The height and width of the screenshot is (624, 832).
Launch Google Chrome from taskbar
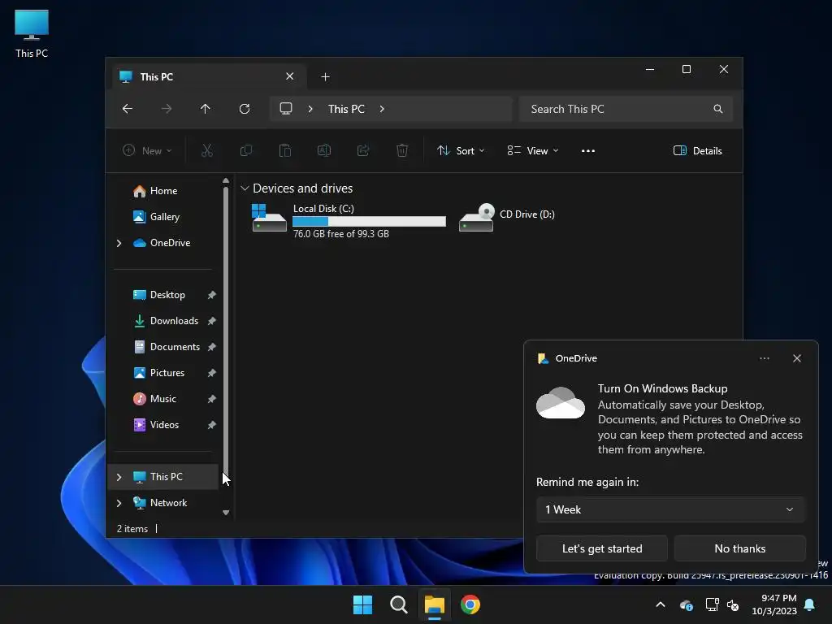470,604
